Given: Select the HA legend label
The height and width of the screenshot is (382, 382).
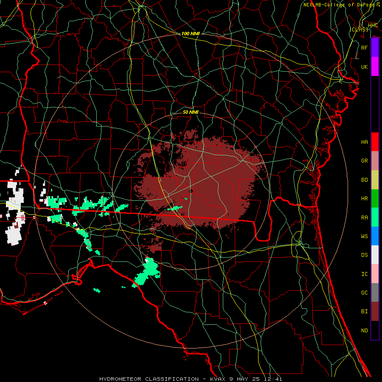Looking at the screenshot, I should pyautogui.click(x=364, y=142).
